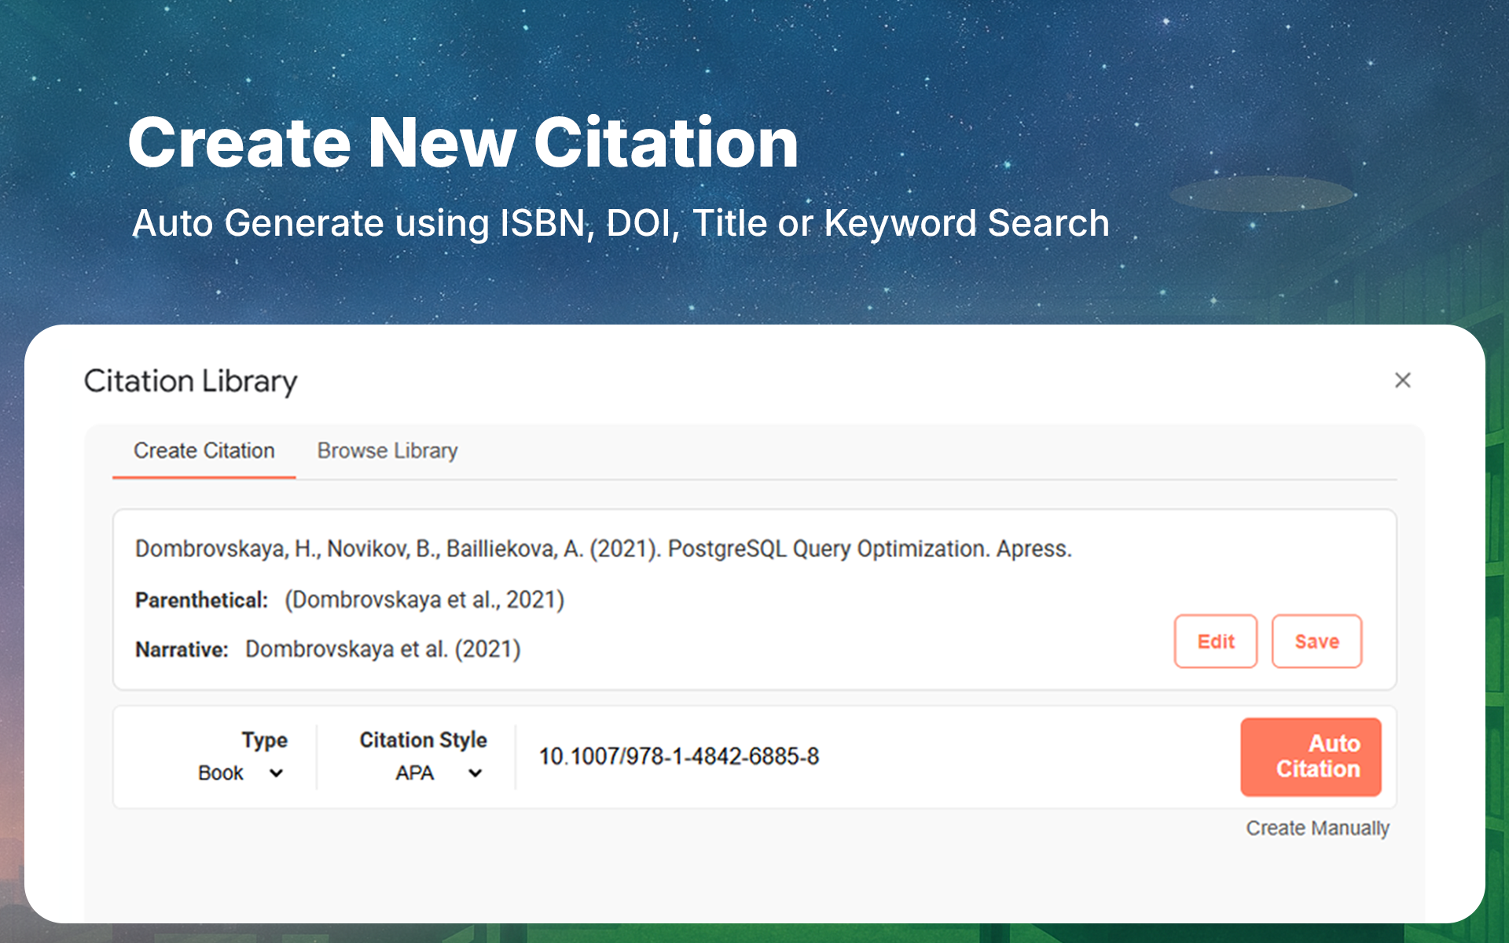
Task: Close the Citation Library dialog
Action: [x=1402, y=380]
